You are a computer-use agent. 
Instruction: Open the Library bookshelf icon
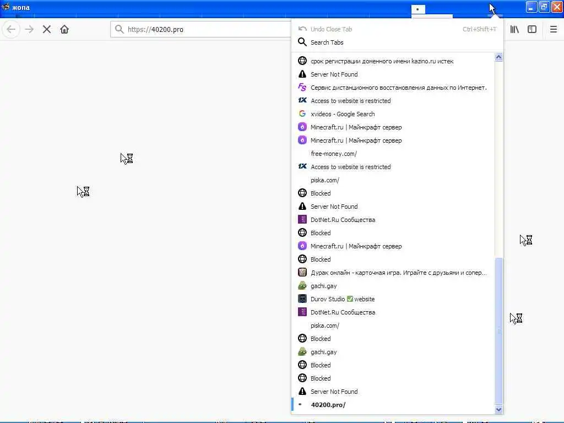(x=514, y=29)
